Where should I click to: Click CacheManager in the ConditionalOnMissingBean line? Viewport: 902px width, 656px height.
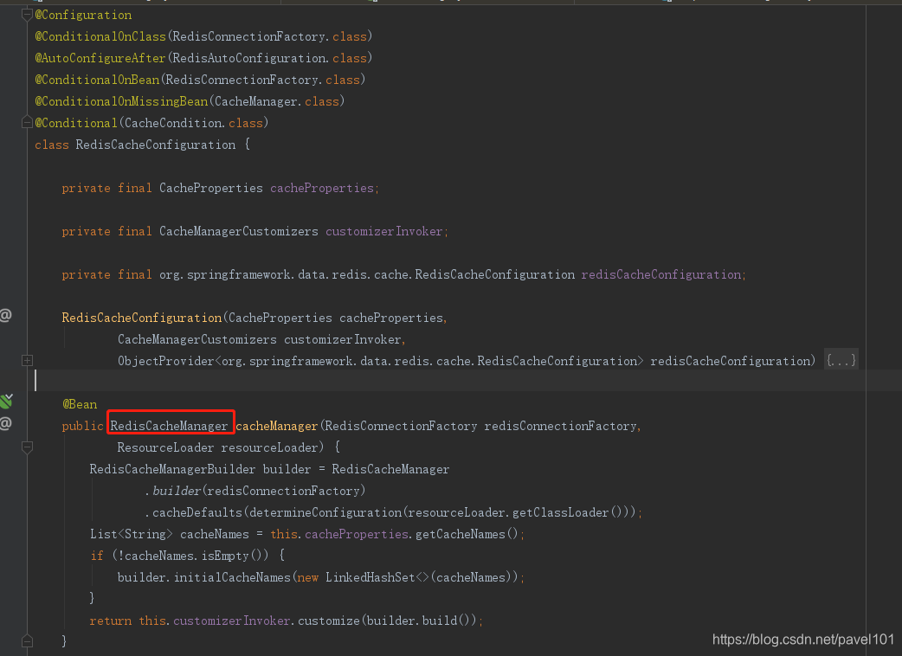coord(256,102)
